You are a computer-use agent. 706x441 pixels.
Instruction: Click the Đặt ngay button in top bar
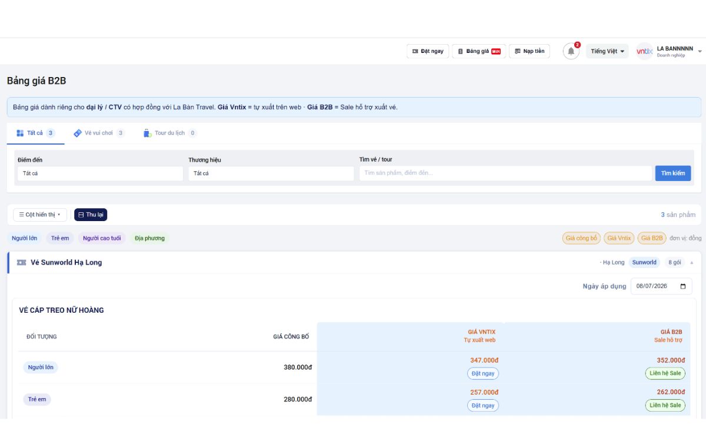pos(428,51)
